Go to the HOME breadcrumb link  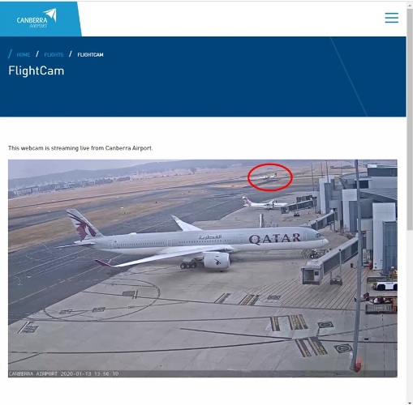[x=24, y=55]
